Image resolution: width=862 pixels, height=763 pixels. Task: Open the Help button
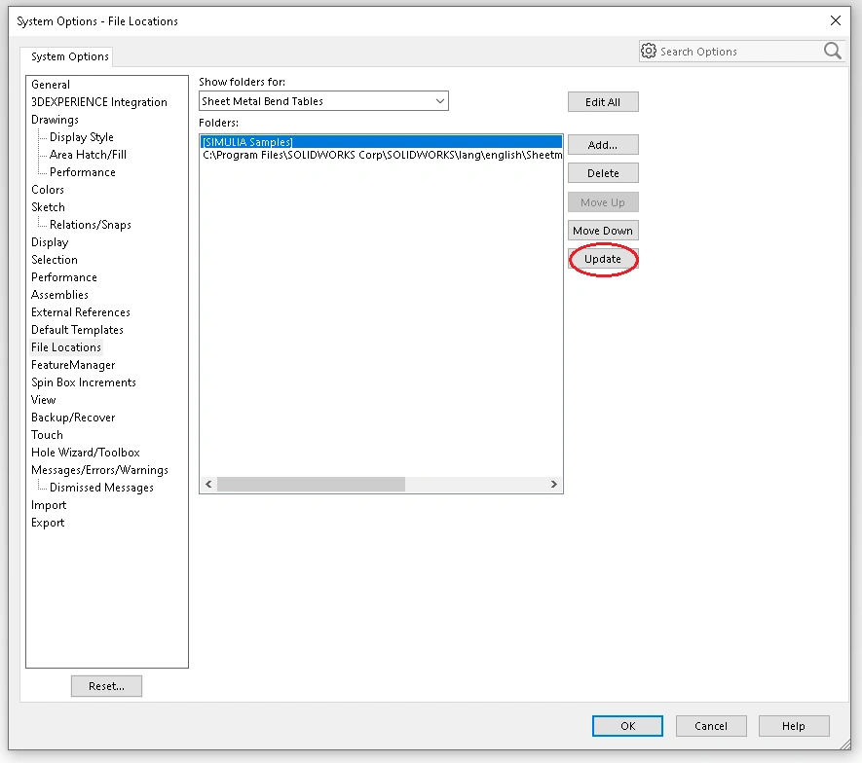point(793,726)
